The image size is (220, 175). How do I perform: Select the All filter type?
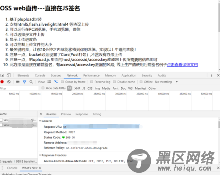69,88
